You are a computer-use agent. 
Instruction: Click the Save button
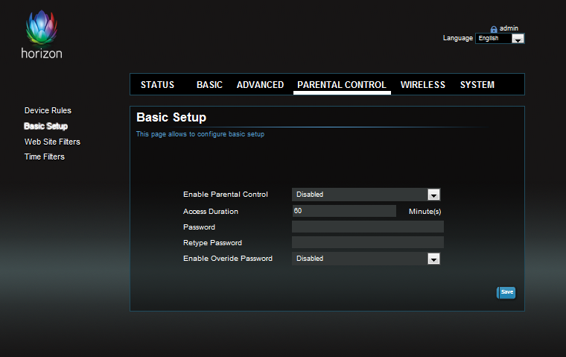click(x=506, y=292)
